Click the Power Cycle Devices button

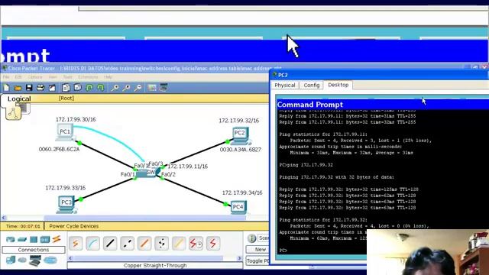point(74,226)
